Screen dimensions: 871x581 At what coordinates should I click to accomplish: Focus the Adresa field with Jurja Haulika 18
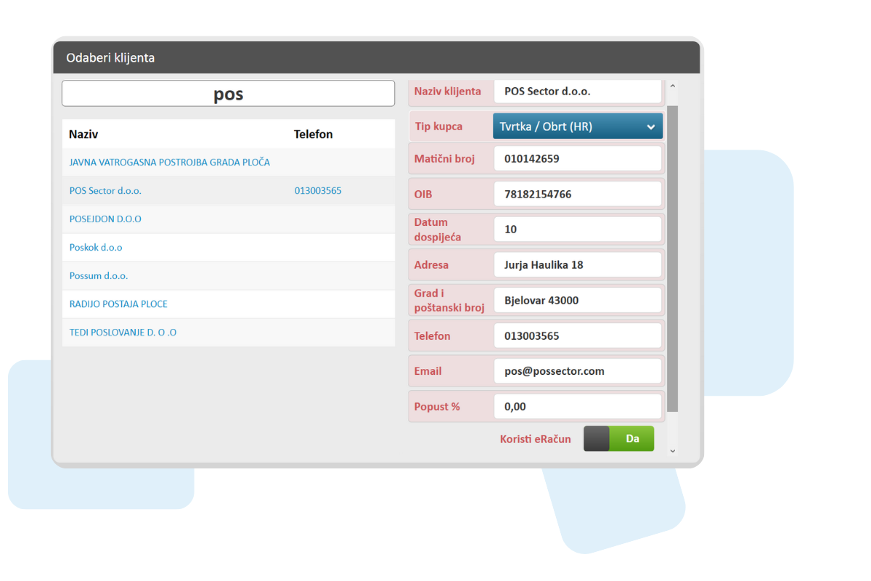click(x=578, y=265)
